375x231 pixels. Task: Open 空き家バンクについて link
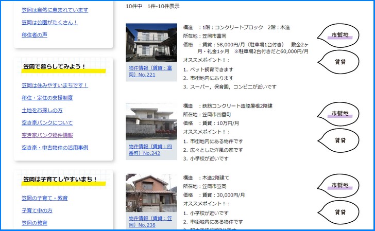47,122
